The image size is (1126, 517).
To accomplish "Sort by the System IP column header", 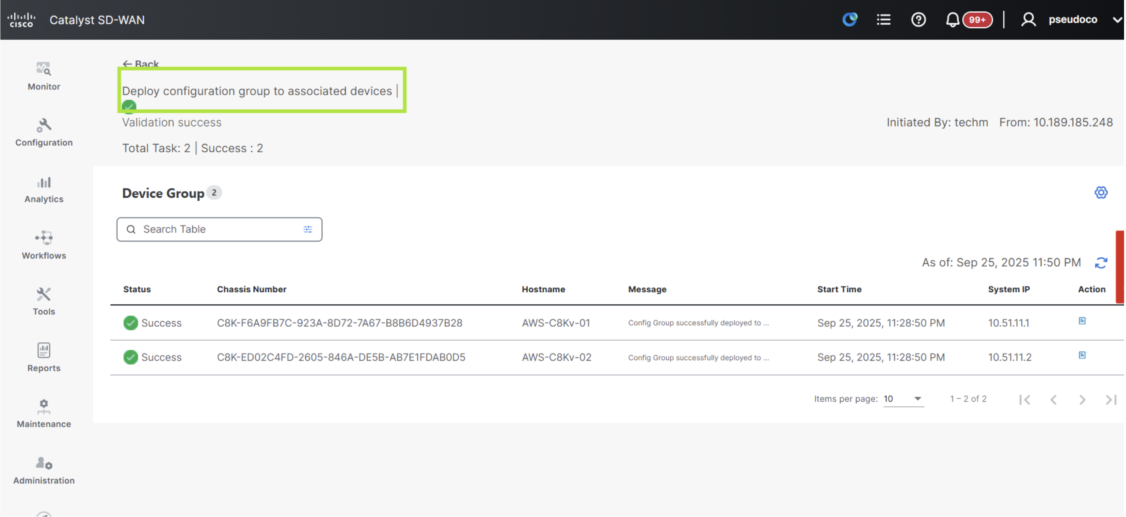I will point(1008,289).
